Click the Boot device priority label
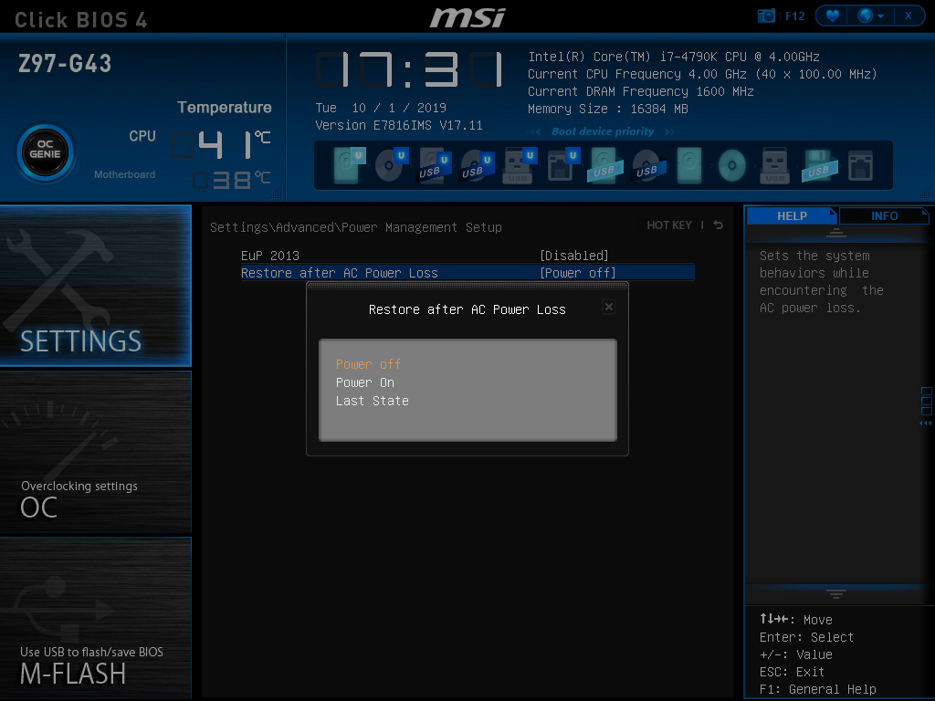 (x=603, y=131)
